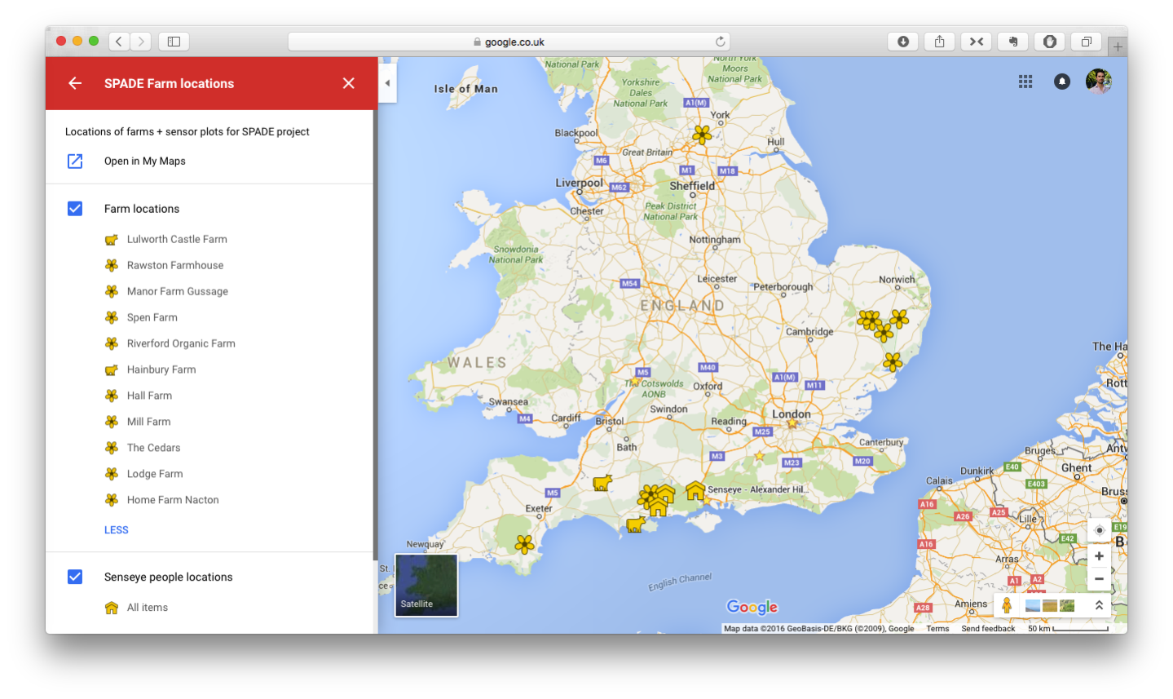Select Lodge Farm entry
Image resolution: width=1173 pixels, height=699 pixels.
pos(155,474)
